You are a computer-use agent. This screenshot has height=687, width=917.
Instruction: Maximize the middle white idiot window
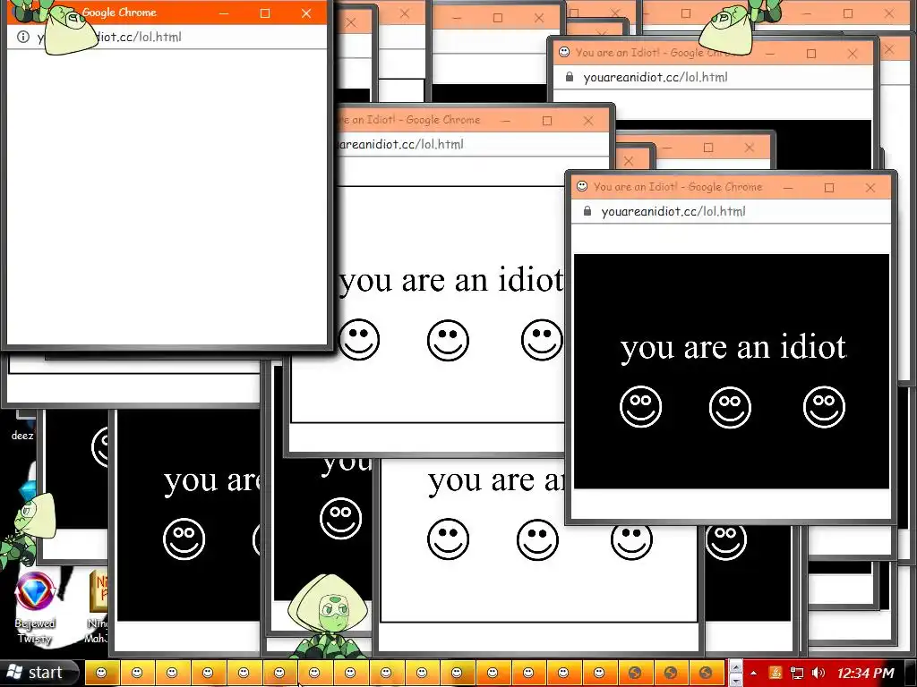coord(547,121)
